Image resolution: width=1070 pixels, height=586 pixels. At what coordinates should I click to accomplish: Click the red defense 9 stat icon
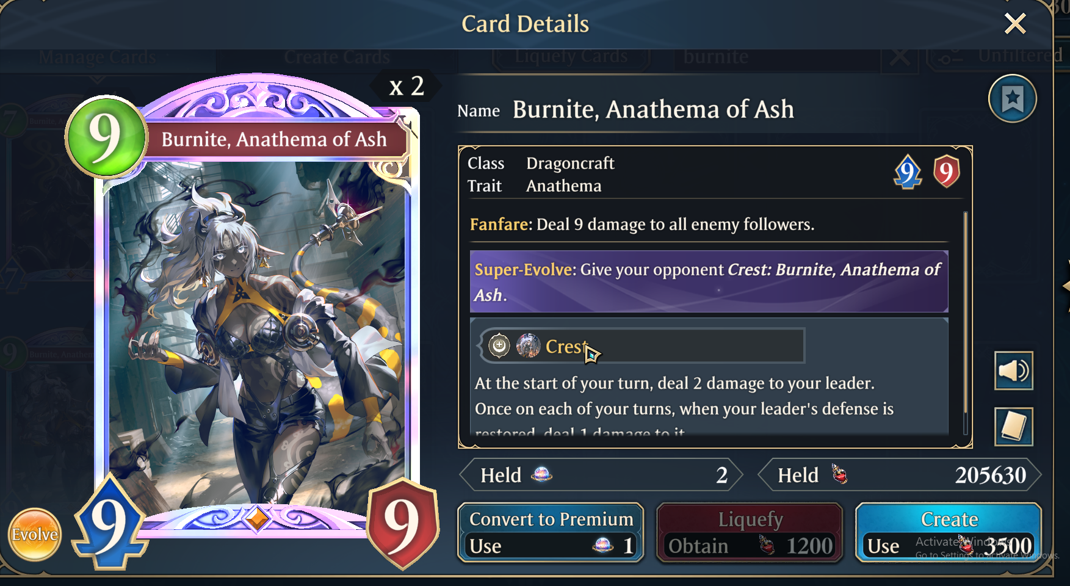pyautogui.click(x=946, y=172)
